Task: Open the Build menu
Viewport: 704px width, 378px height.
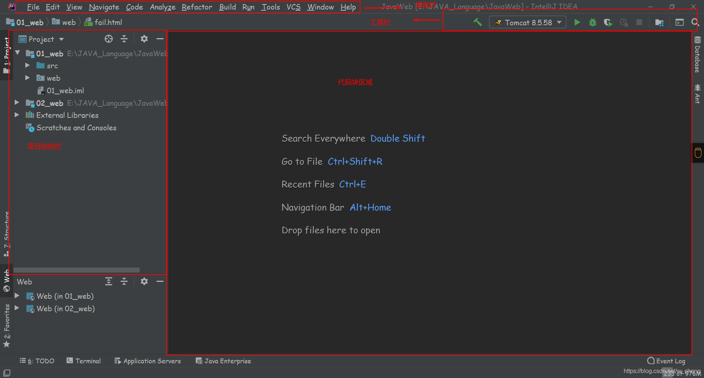Action: tap(227, 7)
